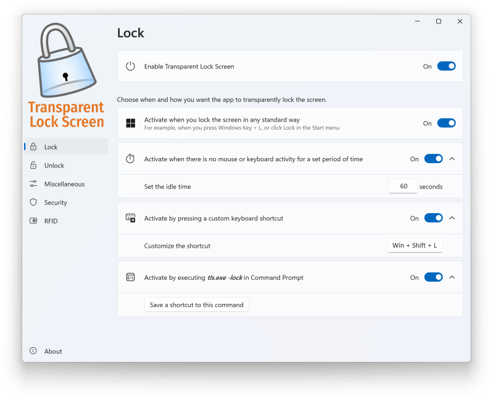The height and width of the screenshot is (399, 493).
Task: Collapse the idle activity settings section
Action: (x=452, y=159)
